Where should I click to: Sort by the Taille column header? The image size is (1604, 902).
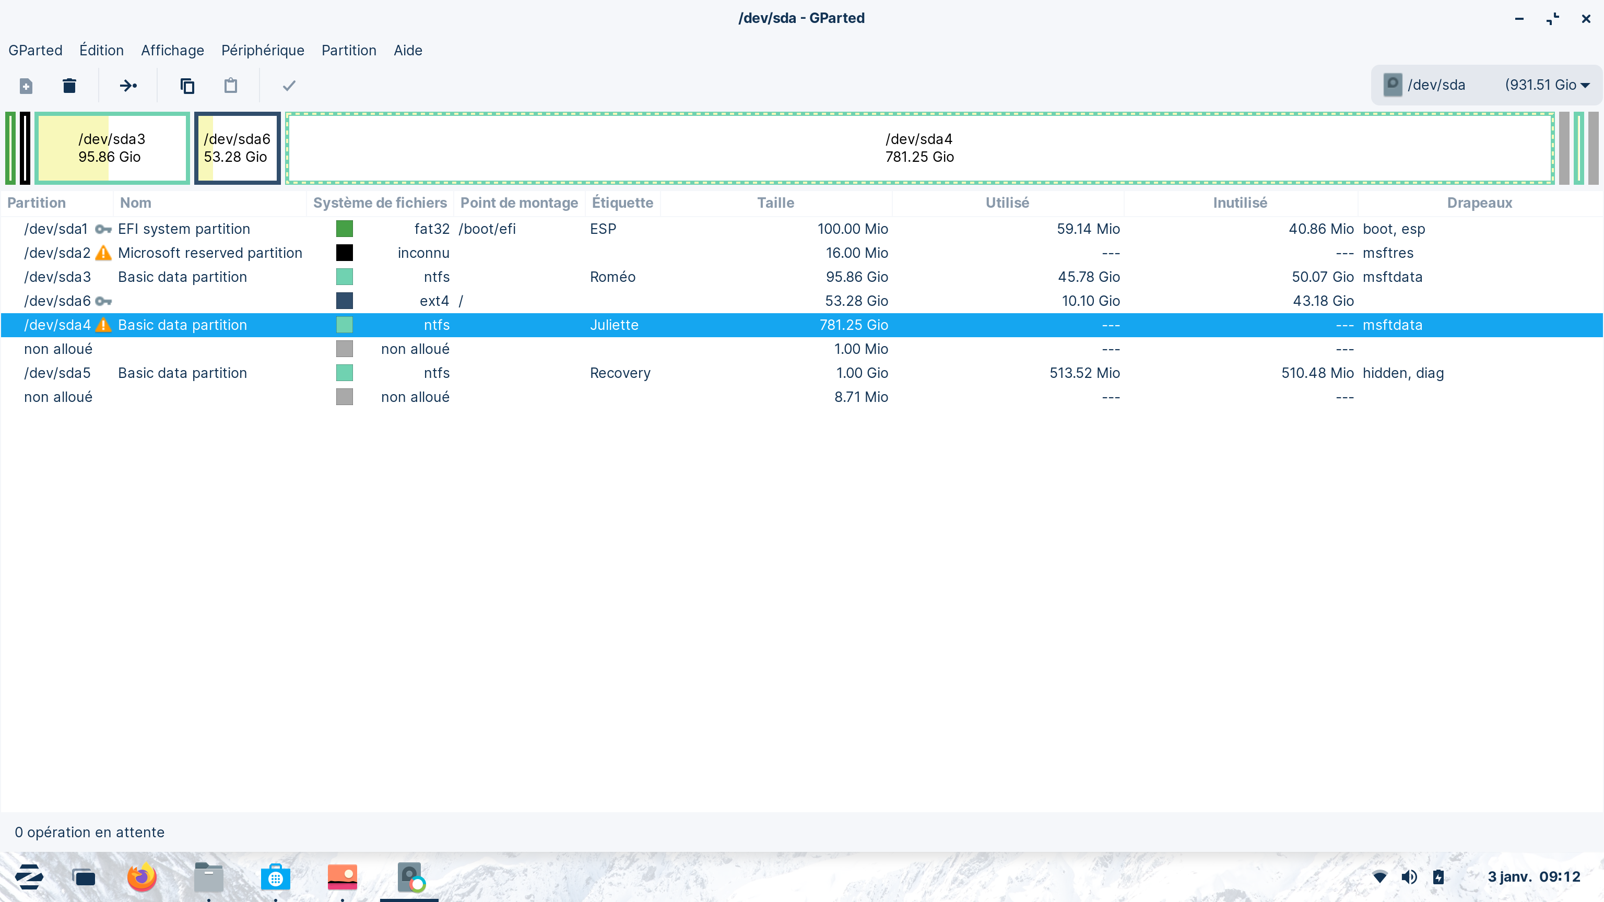coord(775,203)
